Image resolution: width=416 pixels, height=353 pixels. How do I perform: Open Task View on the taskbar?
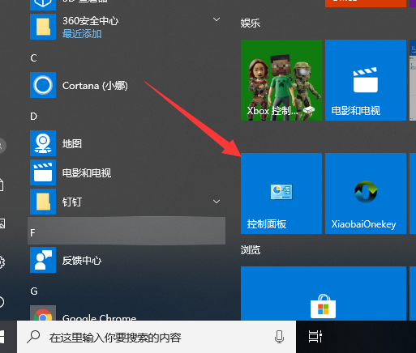315,337
